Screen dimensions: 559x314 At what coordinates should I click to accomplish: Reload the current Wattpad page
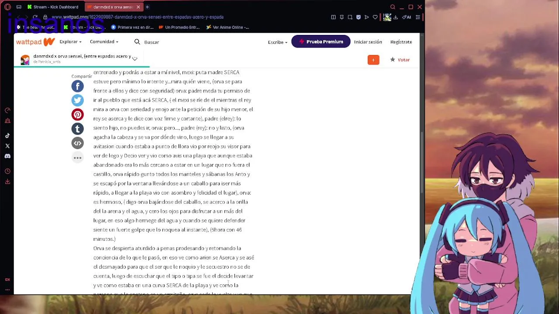point(35,17)
